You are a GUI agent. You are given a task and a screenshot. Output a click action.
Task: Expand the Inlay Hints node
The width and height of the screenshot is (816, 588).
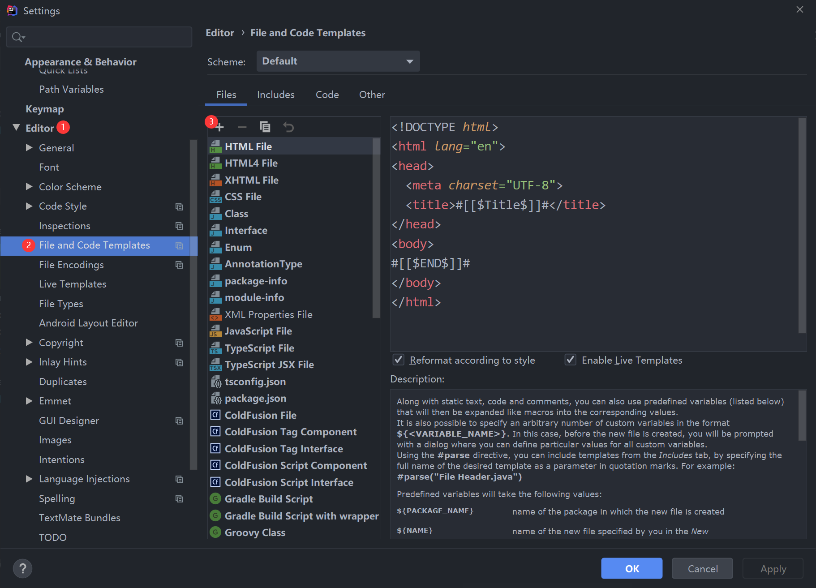tap(29, 362)
